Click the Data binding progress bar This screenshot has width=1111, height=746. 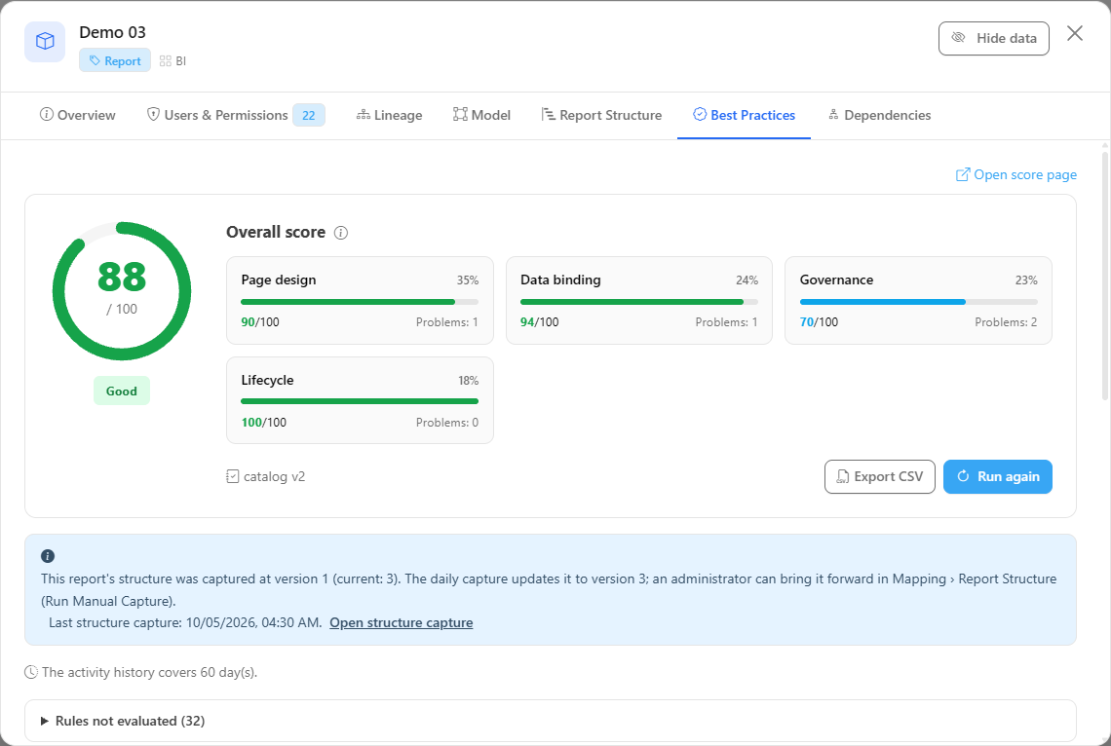(x=639, y=302)
